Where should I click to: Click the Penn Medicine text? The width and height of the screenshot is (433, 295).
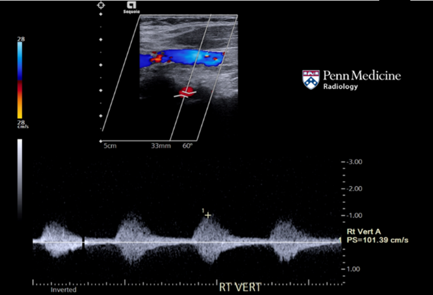tap(362, 76)
